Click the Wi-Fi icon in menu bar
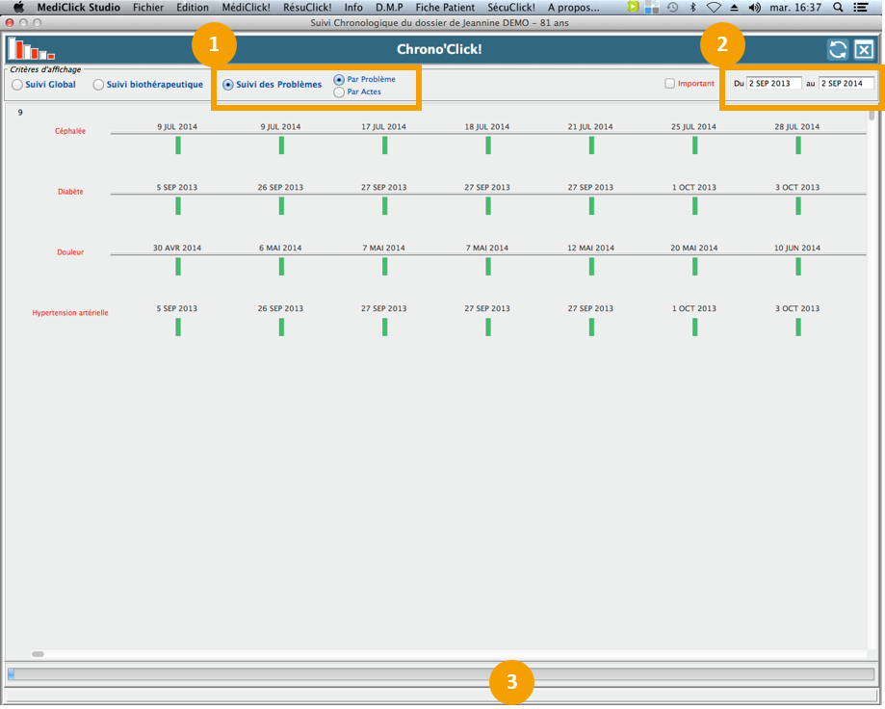 pyautogui.click(x=714, y=7)
